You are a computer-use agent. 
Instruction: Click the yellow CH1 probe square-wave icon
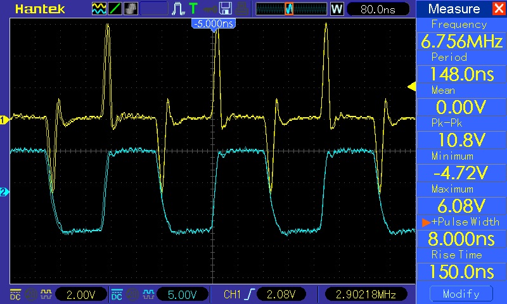click(46, 294)
